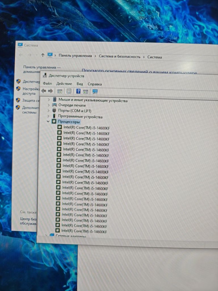This screenshot has height=291, width=218.
Task: Open Настройка доступа link in sidebar
Action: (x=31, y=91)
